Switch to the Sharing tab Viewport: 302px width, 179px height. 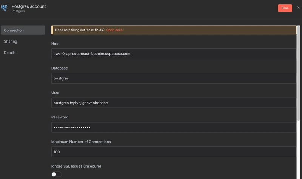coord(11,42)
